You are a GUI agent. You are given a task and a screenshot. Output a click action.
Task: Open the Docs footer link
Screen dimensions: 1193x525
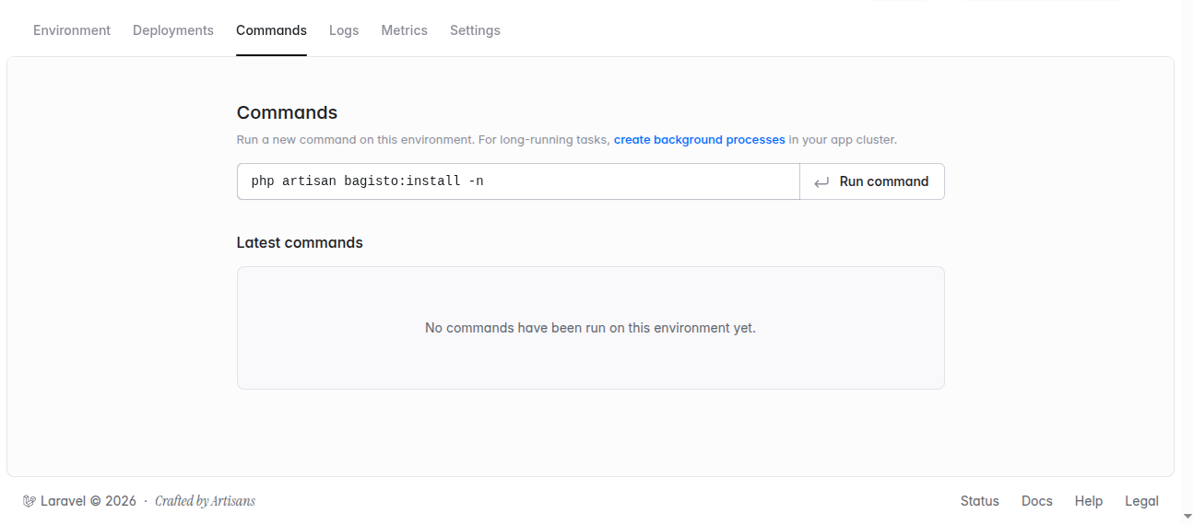coord(1037,501)
